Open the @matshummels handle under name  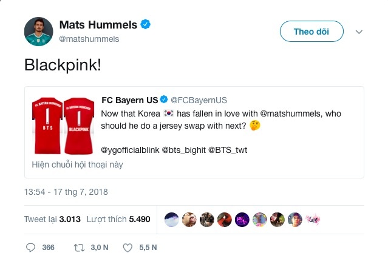pos(89,39)
